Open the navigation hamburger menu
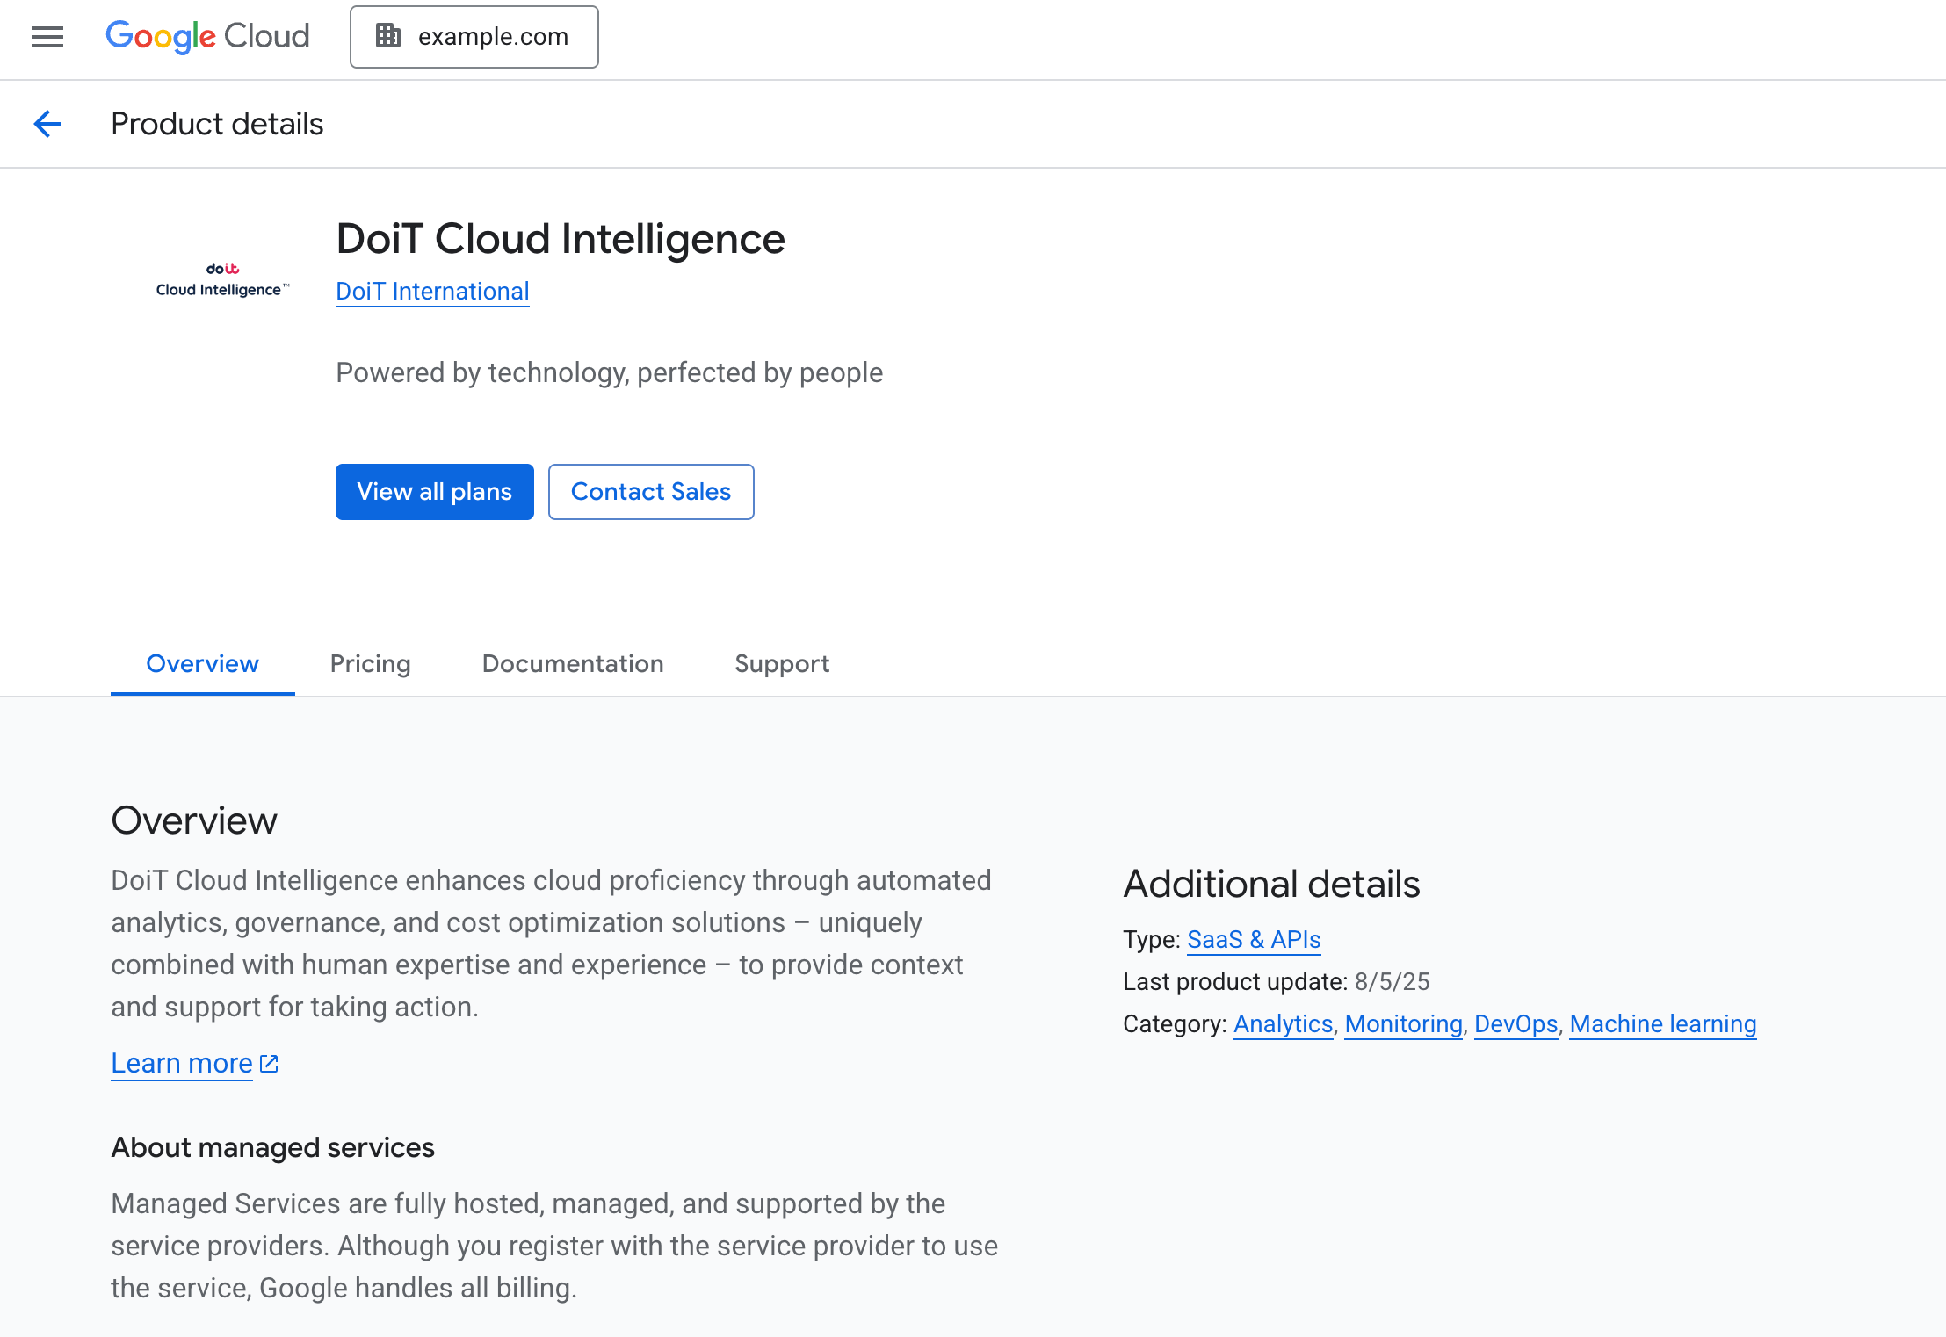Screen dimensions: 1946x1337 point(47,37)
